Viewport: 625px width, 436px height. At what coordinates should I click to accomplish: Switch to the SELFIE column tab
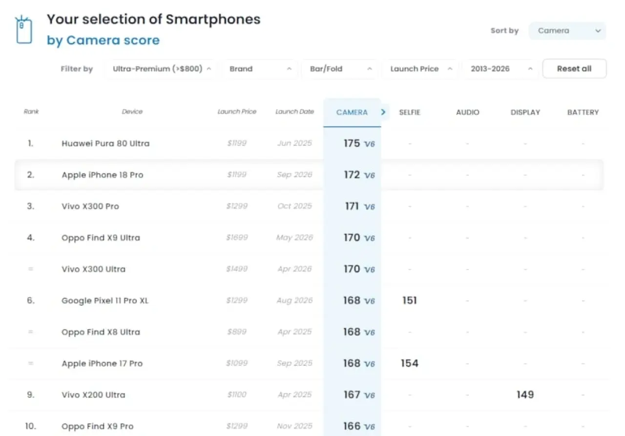coord(409,112)
